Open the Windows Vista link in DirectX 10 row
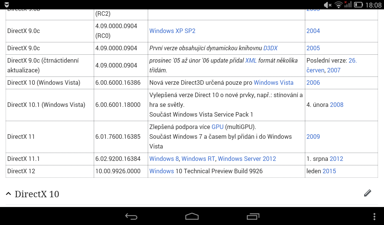Screen dimensions: 384x225 pyautogui.click(x=273, y=83)
